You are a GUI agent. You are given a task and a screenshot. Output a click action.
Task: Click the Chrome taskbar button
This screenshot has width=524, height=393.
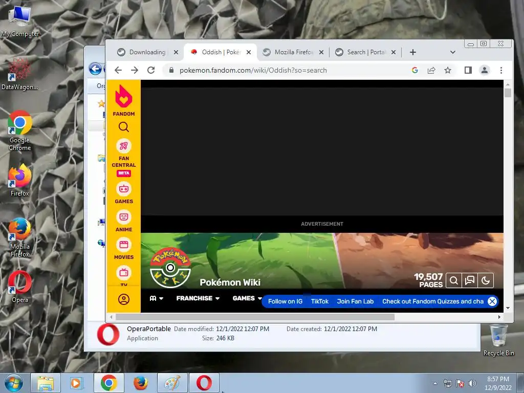tap(108, 383)
